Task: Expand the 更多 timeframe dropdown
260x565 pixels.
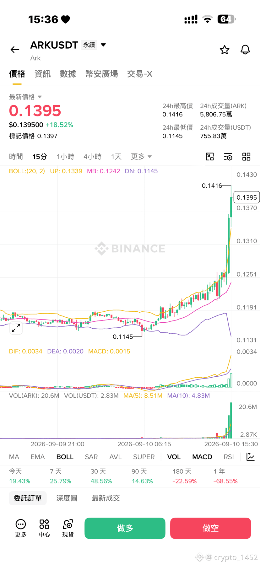Action: tap(141, 156)
